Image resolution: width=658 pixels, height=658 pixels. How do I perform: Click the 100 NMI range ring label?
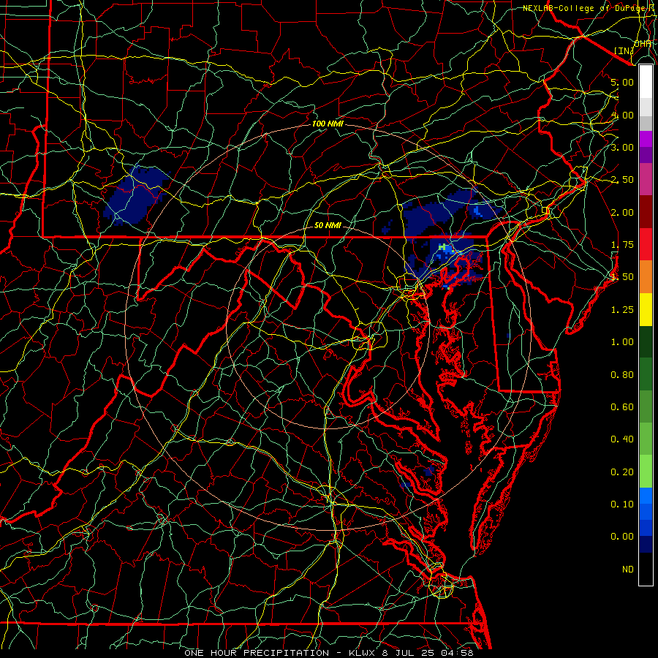coord(328,124)
